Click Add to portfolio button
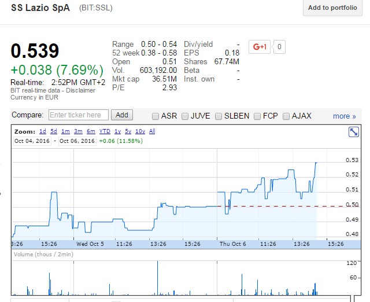Screen dimensions: 370x302 (x=332, y=8)
